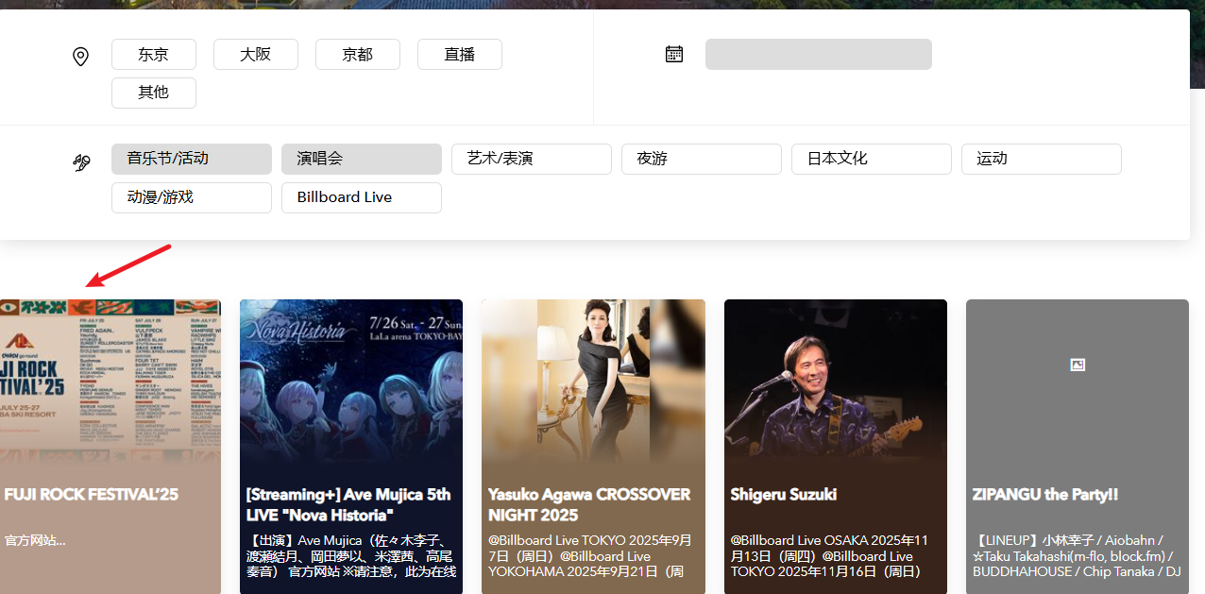Select the 东京 location filter

coord(154,55)
